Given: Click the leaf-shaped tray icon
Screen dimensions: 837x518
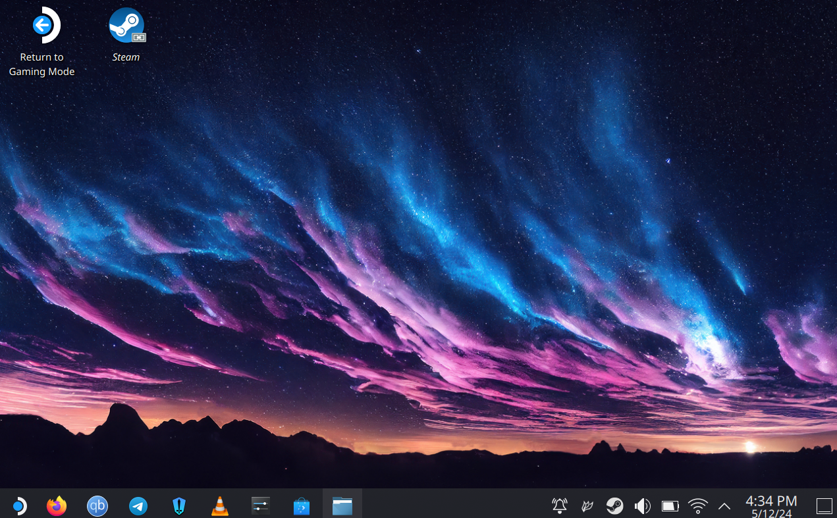Looking at the screenshot, I should (x=587, y=505).
